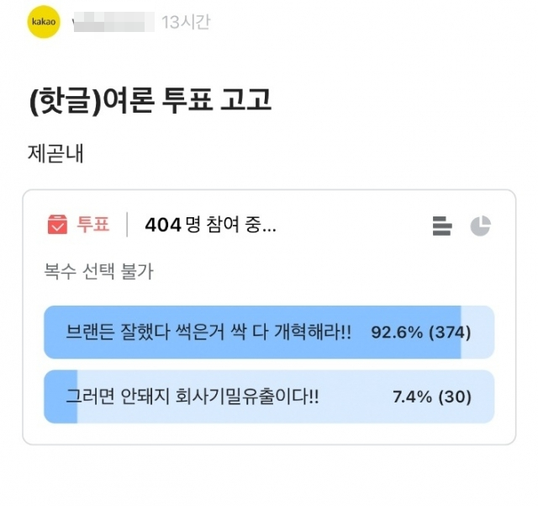Click the 13시간 timestamp
538x506 pixels.
(x=186, y=22)
